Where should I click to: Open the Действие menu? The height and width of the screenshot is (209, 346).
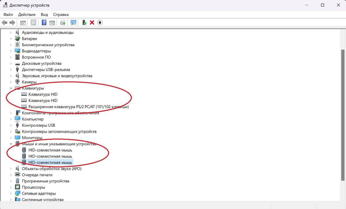[27, 14]
